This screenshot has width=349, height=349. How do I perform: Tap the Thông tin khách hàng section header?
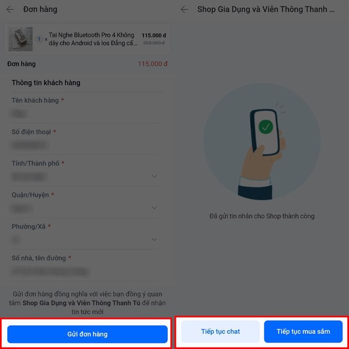pos(46,83)
